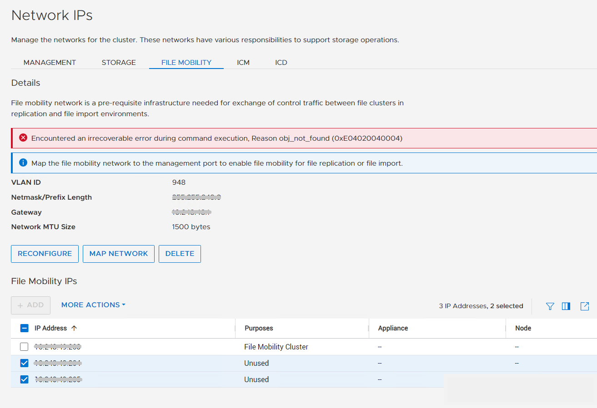Click the disabled ADD button with plus icon
The width and height of the screenshot is (597, 408).
pyautogui.click(x=30, y=305)
